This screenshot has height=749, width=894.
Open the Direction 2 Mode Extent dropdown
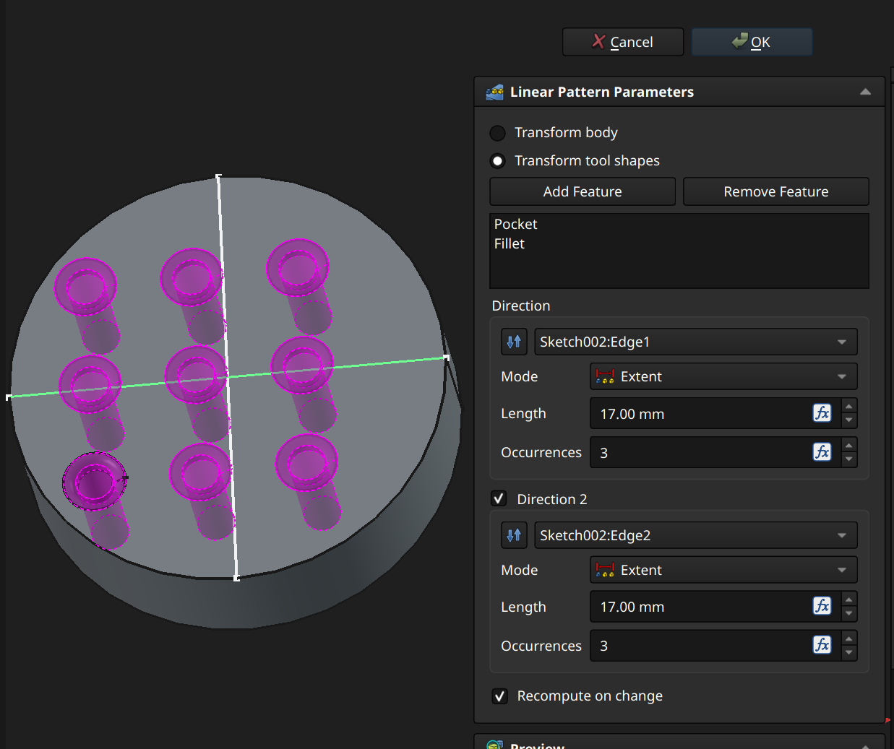(723, 570)
